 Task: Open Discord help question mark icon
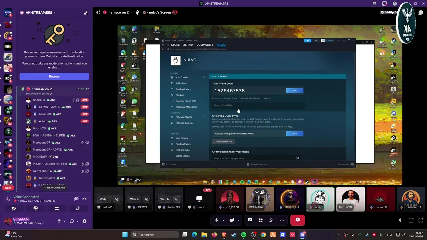point(395,4)
